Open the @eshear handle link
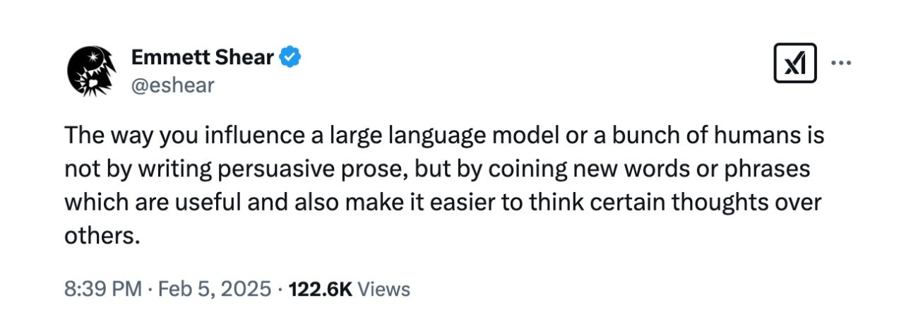Screen dimensions: 911x334 click(173, 85)
